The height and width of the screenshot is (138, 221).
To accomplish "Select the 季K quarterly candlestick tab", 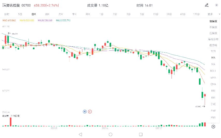I will point(74,14).
